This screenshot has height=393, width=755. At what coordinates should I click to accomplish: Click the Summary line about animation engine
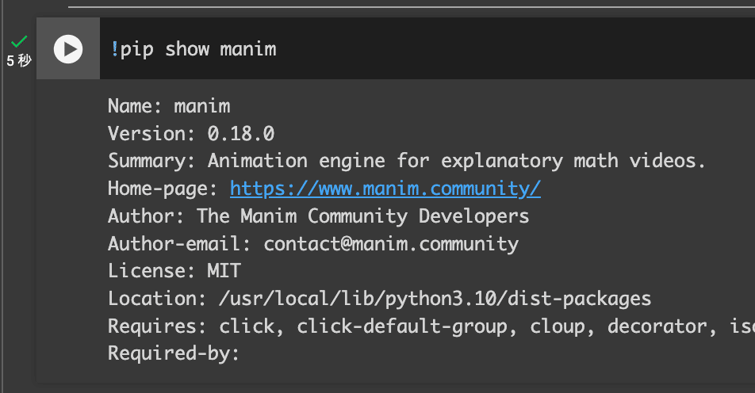(406, 162)
